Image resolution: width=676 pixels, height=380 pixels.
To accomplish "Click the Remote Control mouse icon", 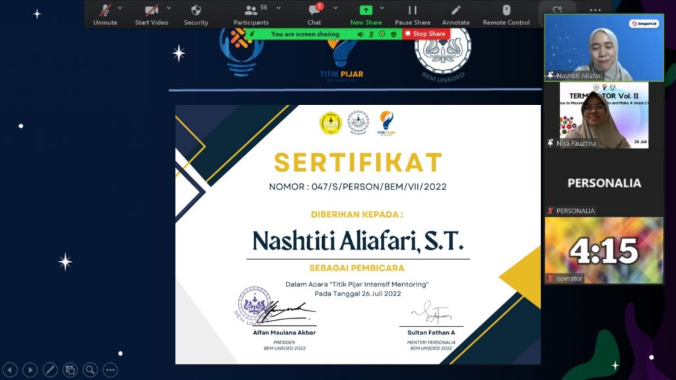I will tap(506, 13).
